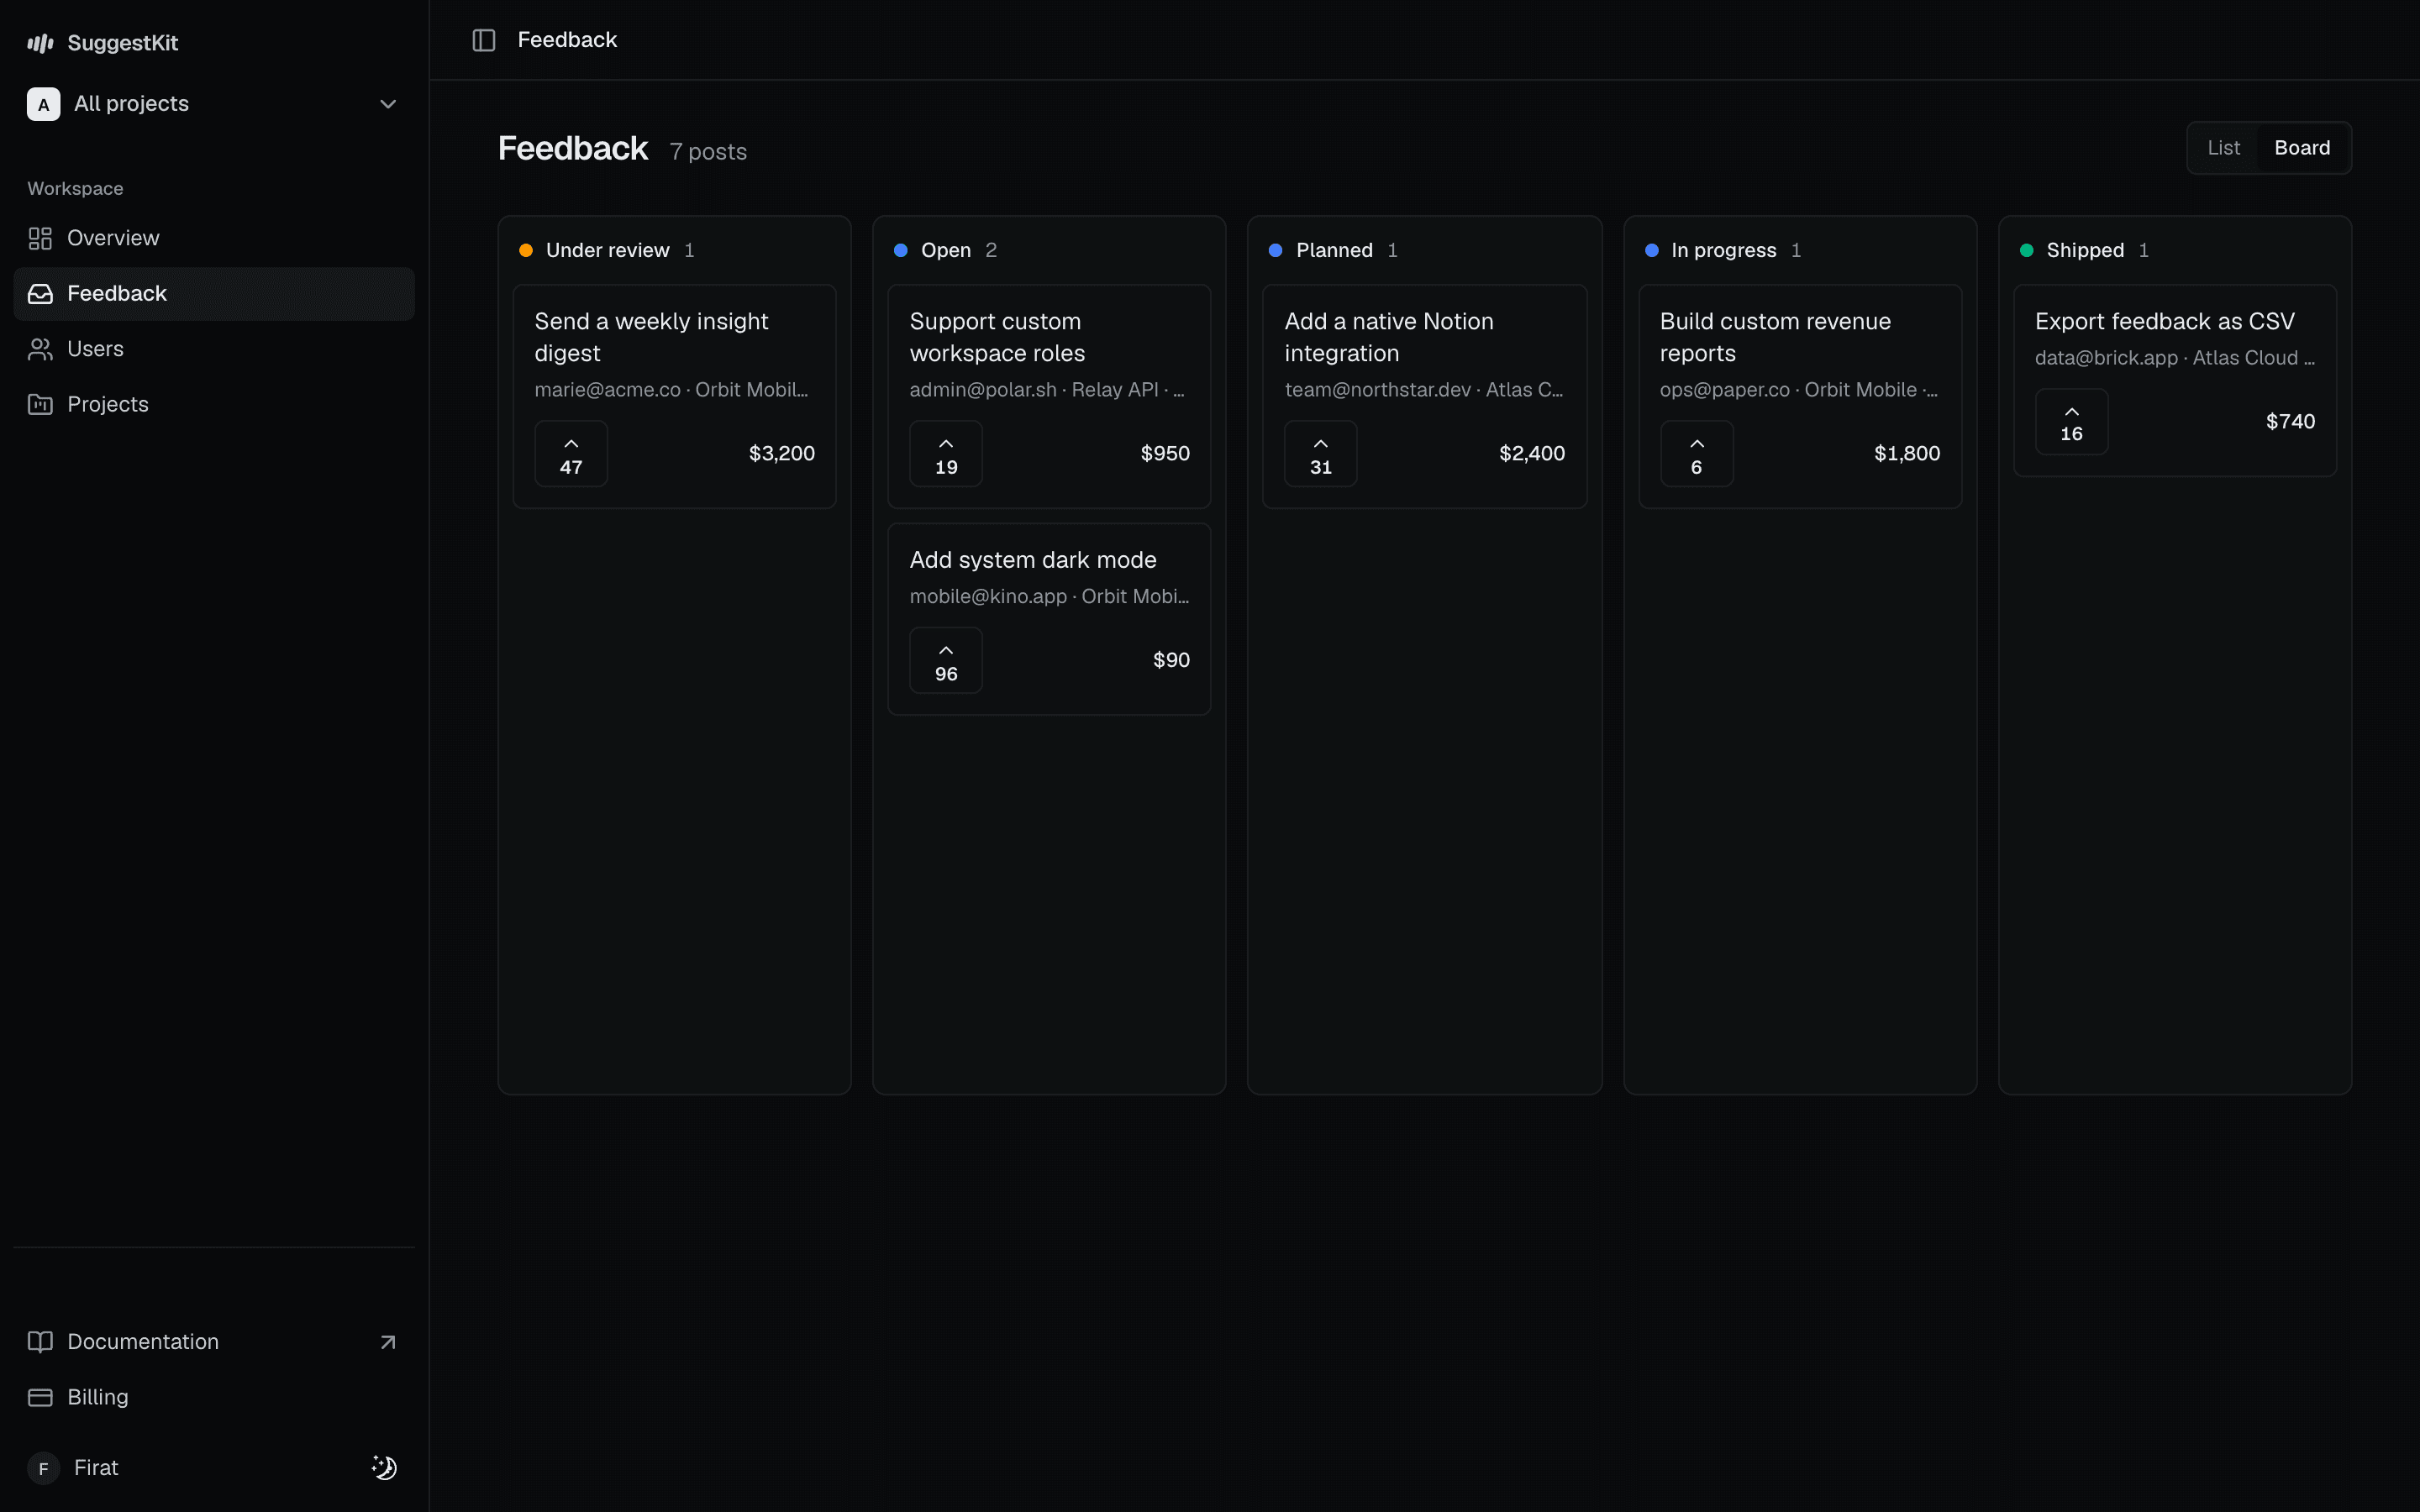Click the chevron beside All projects

[388, 104]
